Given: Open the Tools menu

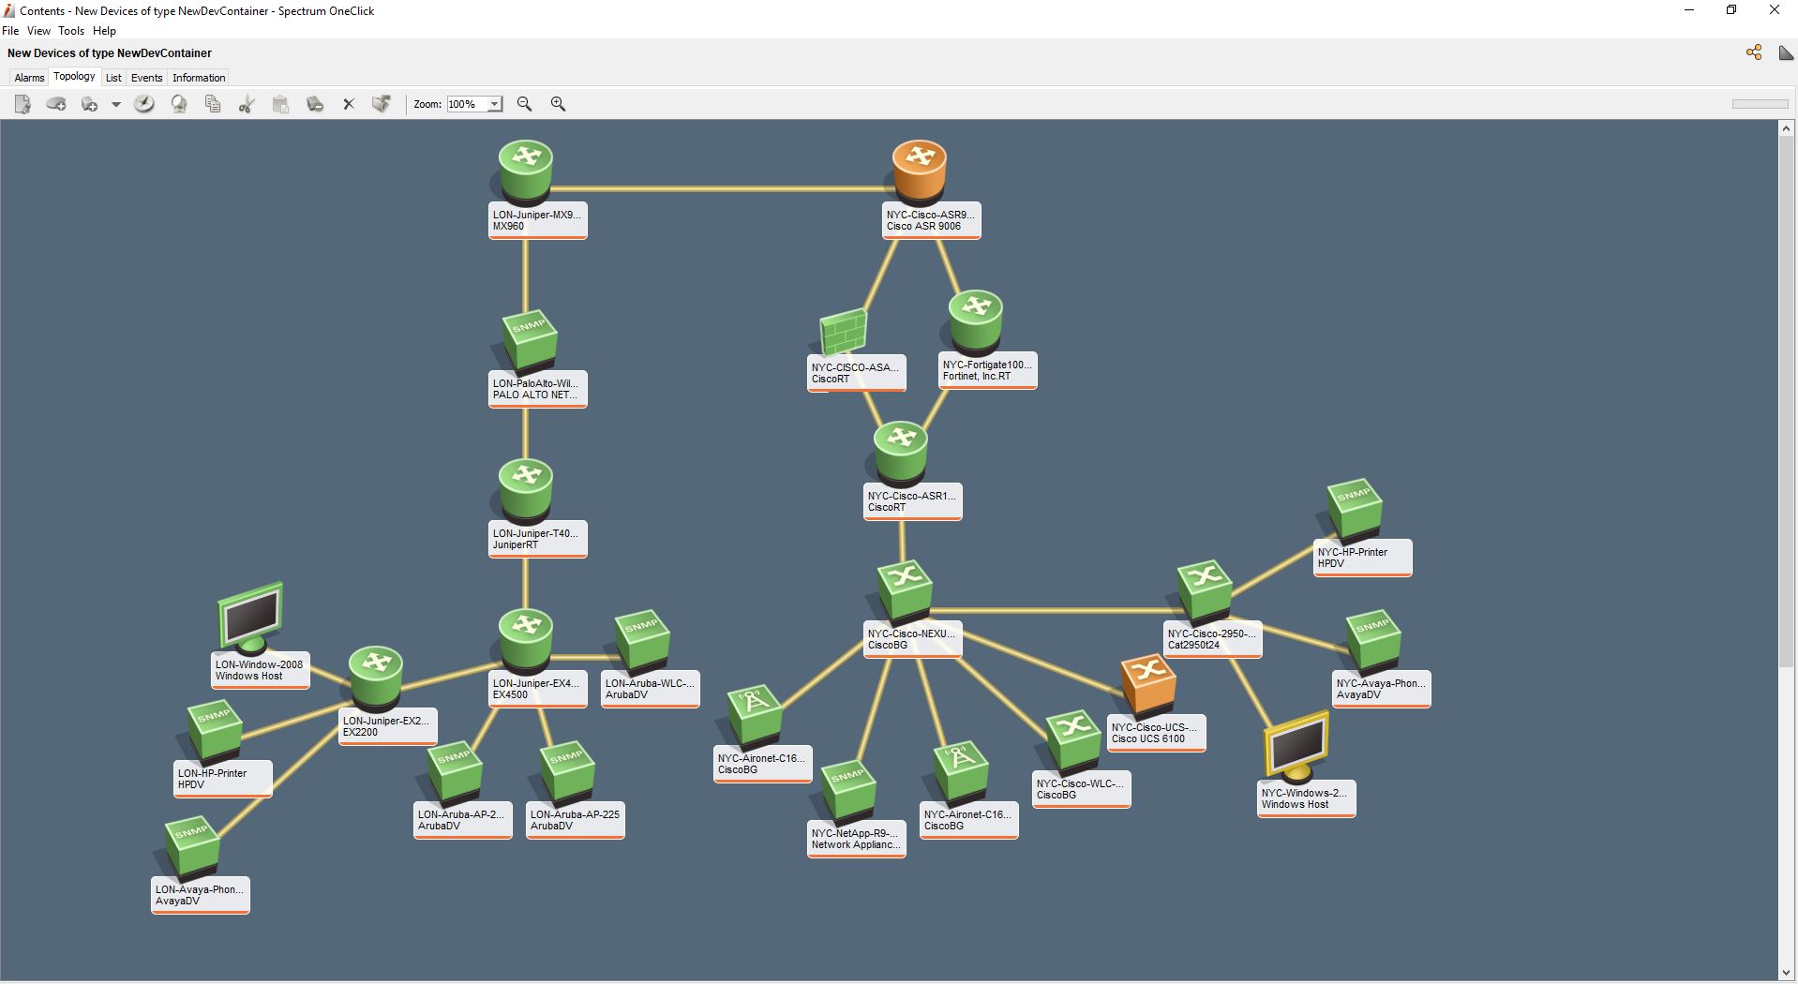Looking at the screenshot, I should 71,31.
